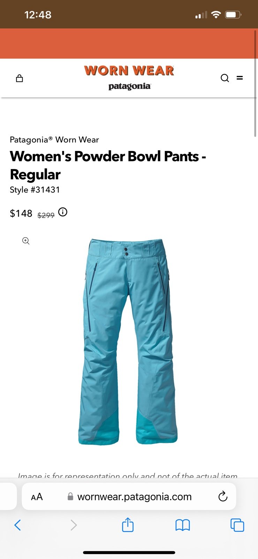Open the shopping bag icon

(20, 78)
